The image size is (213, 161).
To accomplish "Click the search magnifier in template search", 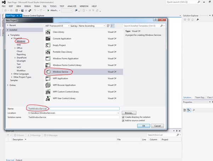I will [x=161, y=26].
